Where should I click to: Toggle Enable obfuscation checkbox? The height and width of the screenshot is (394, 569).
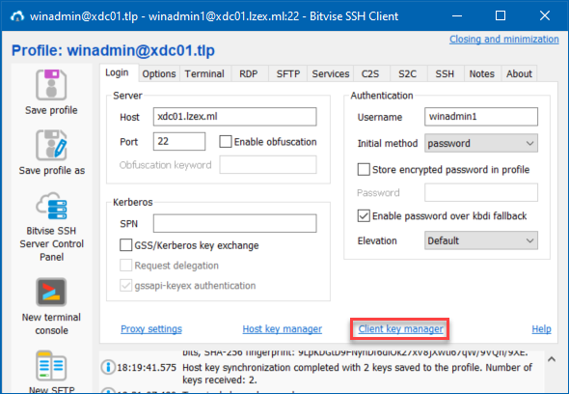[226, 142]
